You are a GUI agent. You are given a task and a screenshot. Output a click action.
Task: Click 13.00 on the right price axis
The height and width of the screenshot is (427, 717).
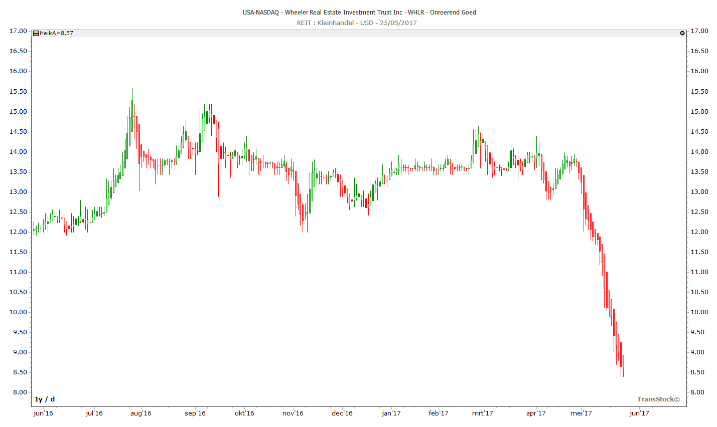[x=699, y=192]
